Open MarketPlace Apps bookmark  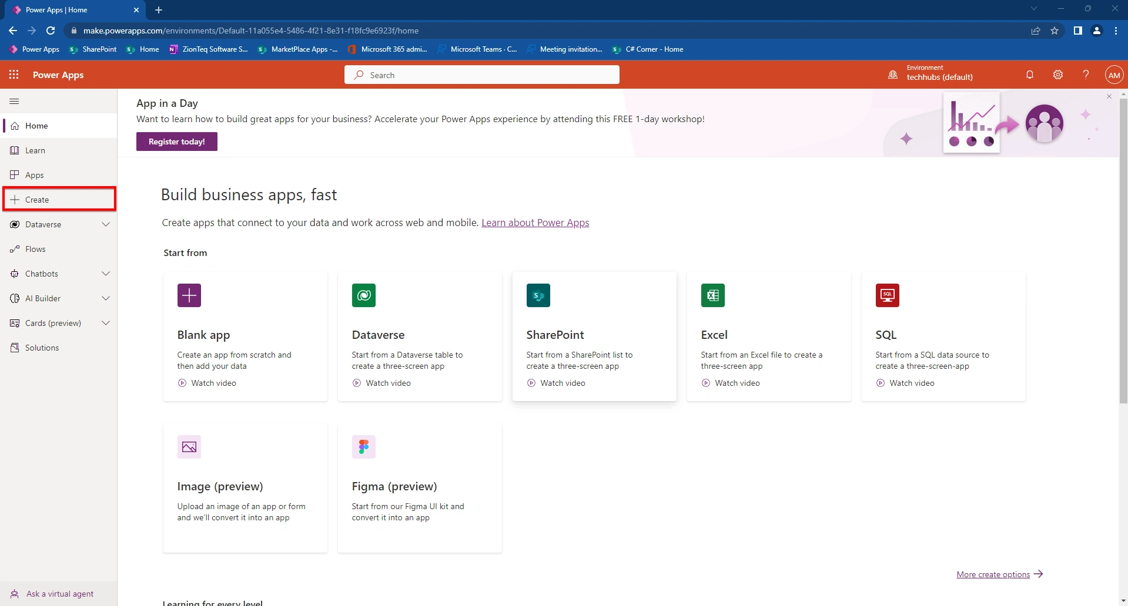[x=297, y=49]
